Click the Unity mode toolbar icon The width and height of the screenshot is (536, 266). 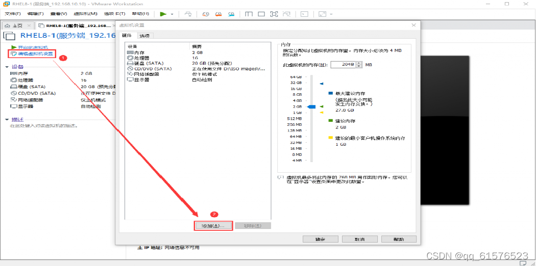pos(286,14)
